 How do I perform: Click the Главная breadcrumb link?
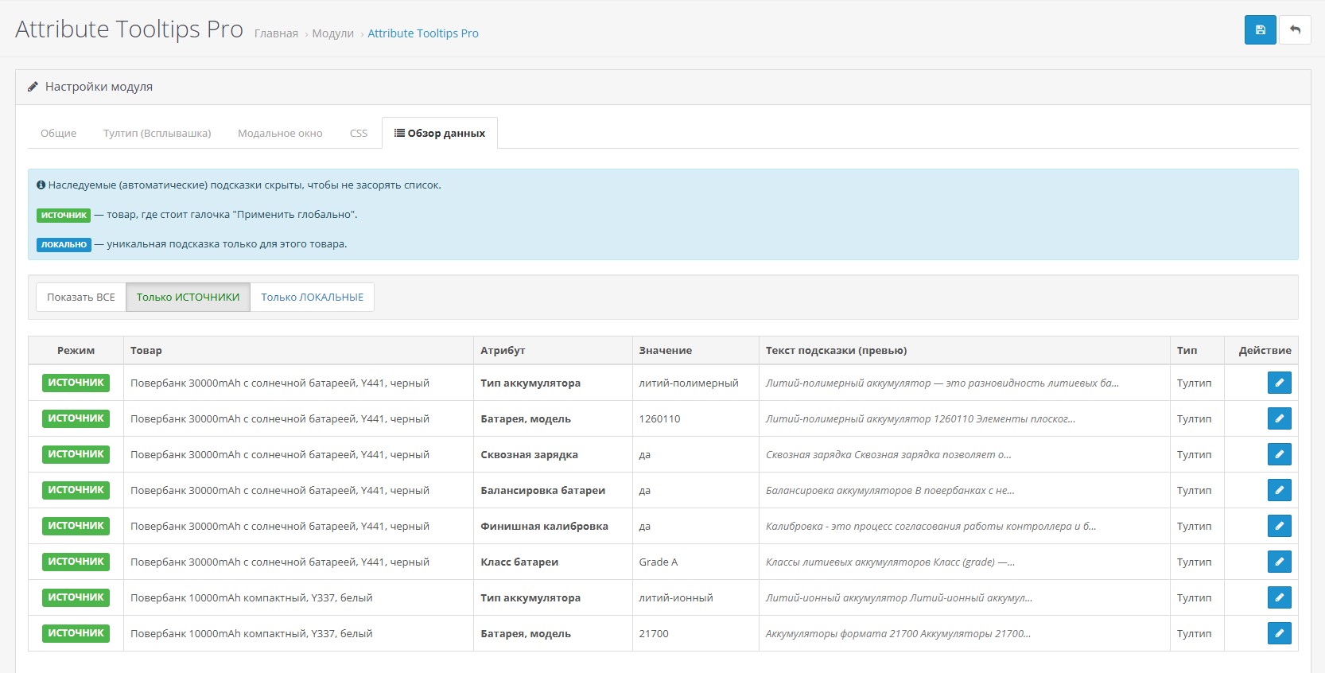pyautogui.click(x=276, y=33)
